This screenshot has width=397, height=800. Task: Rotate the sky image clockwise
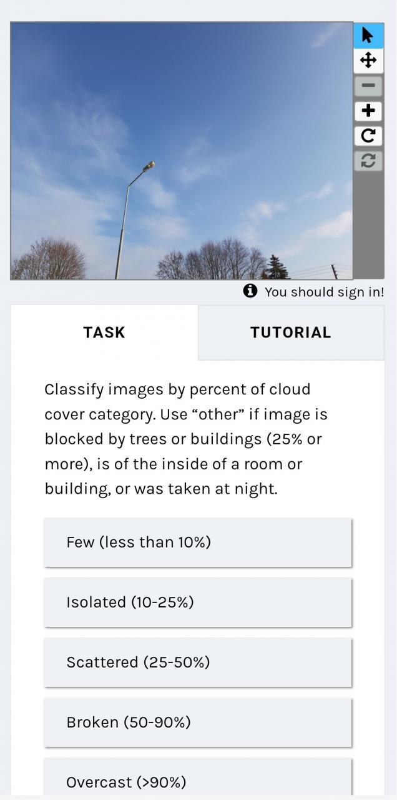pyautogui.click(x=368, y=136)
